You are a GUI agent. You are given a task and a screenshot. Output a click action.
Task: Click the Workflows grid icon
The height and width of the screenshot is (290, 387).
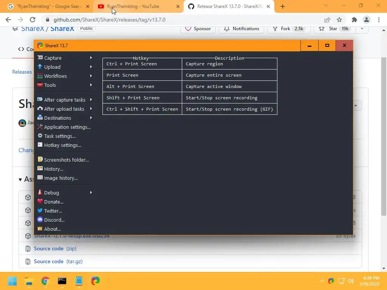pos(40,76)
